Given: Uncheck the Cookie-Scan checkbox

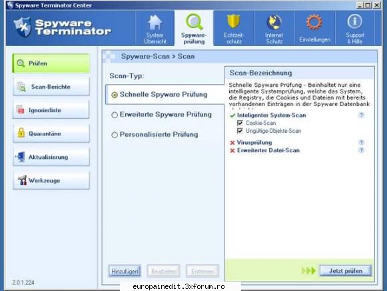Looking at the screenshot, I should pos(240,123).
